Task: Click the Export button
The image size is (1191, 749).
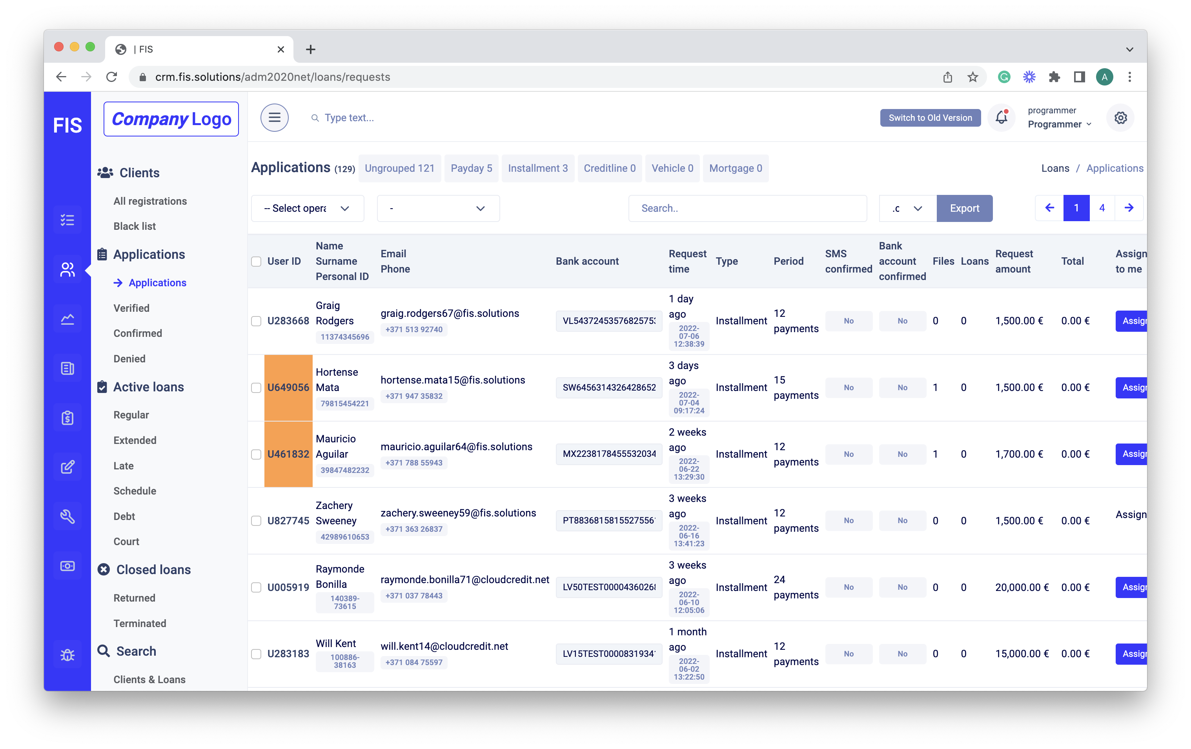Action: [964, 208]
